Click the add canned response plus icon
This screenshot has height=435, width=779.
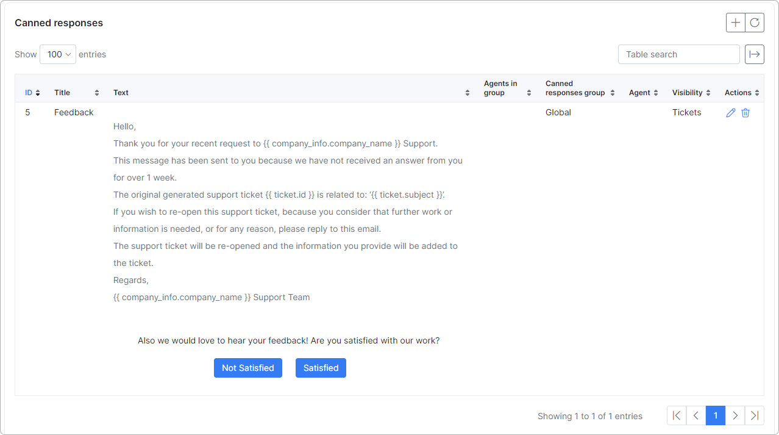(736, 23)
